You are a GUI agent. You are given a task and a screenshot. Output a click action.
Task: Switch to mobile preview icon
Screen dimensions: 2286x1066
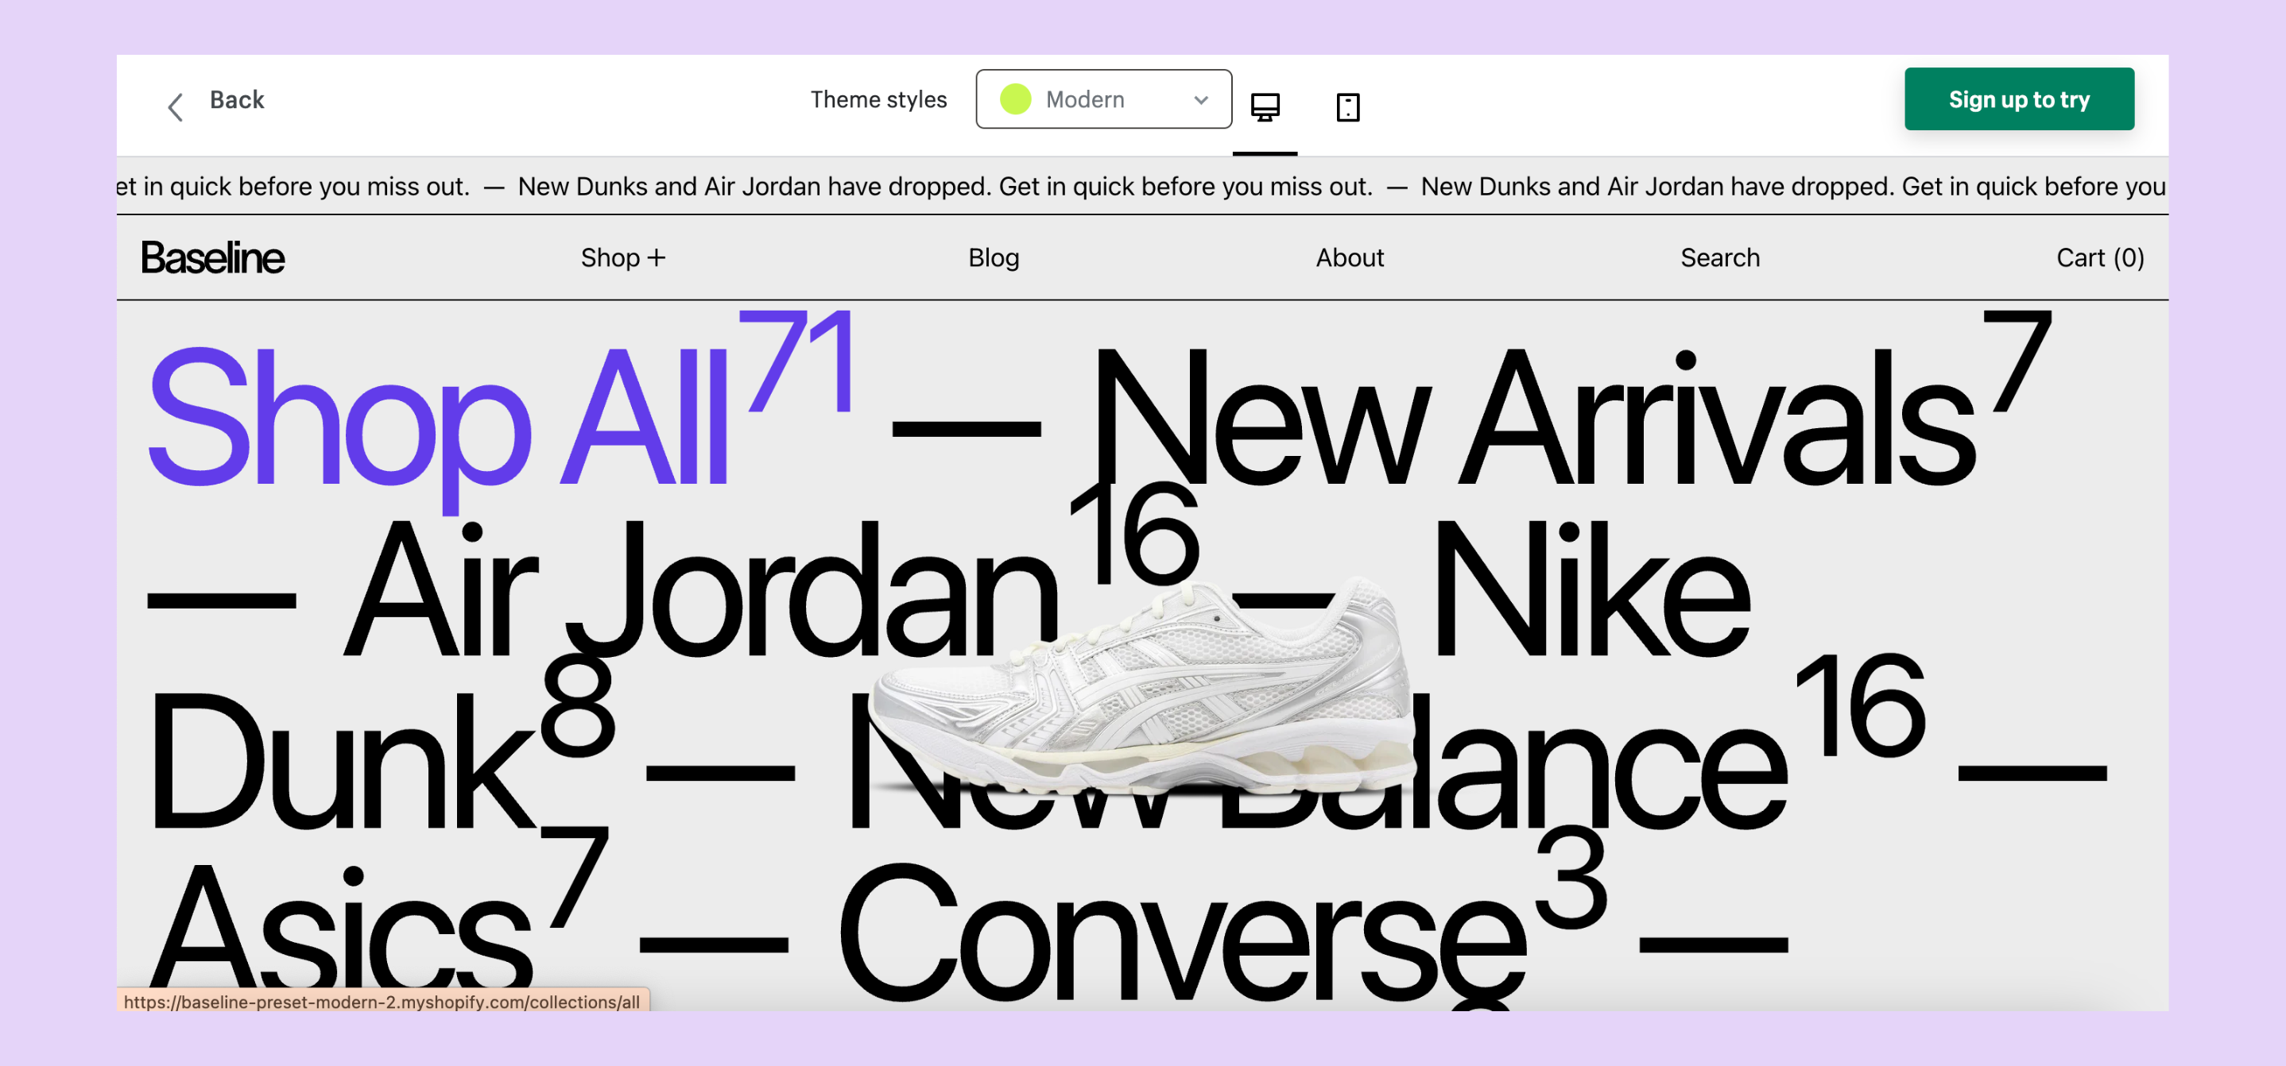pos(1347,106)
